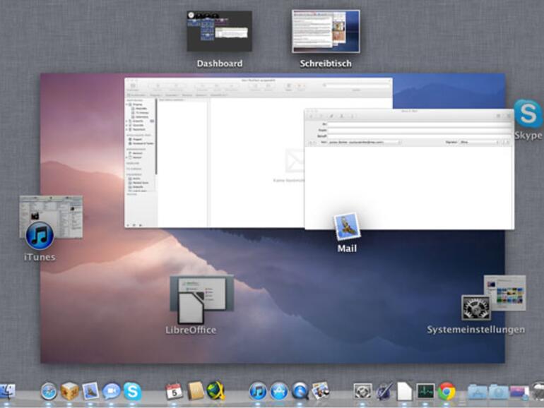The height and width of the screenshot is (408, 544).
Task: Click the iTunes app icon badge
Action: coord(40,236)
